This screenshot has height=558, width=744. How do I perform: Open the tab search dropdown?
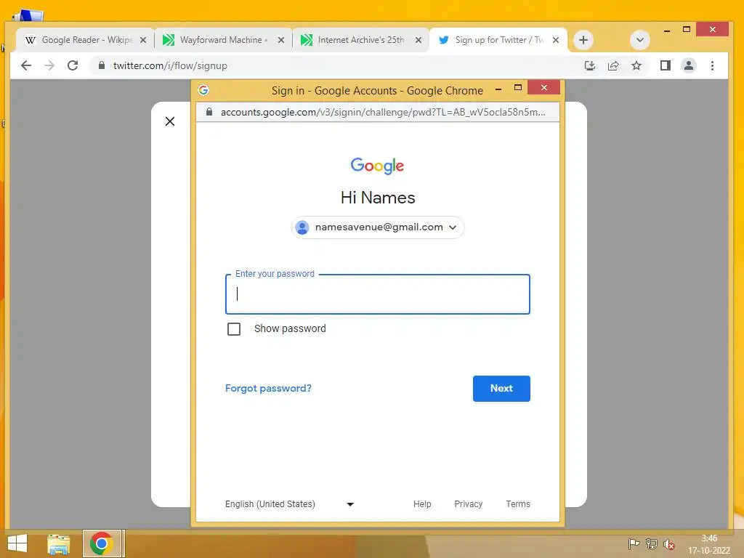click(639, 40)
